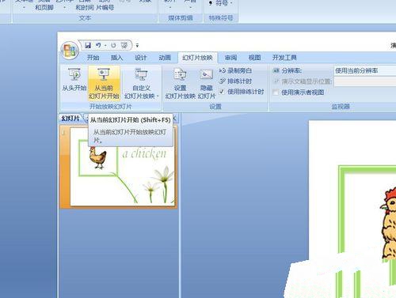Enable 使用演示者视图 checkbox
Image resolution: width=396 pixels, height=298 pixels.
point(276,92)
